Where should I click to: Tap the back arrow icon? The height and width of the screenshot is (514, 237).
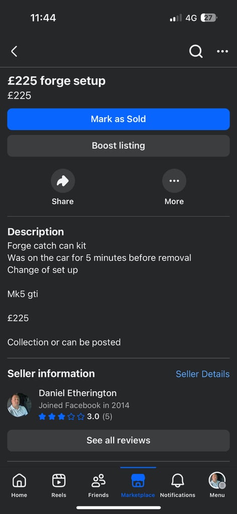tap(14, 52)
